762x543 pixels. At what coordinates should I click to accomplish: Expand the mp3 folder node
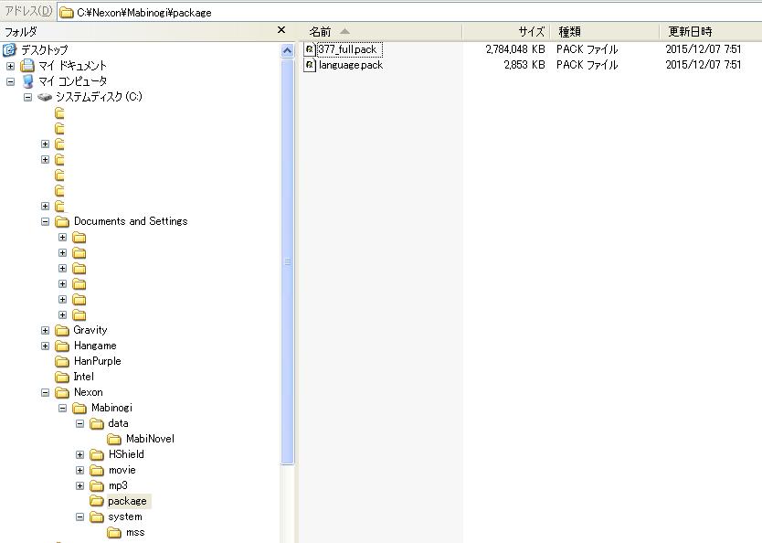(x=80, y=485)
